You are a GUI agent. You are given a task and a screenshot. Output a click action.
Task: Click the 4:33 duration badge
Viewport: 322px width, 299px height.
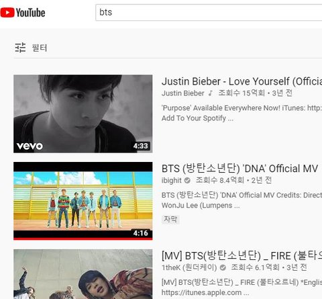coord(141,146)
